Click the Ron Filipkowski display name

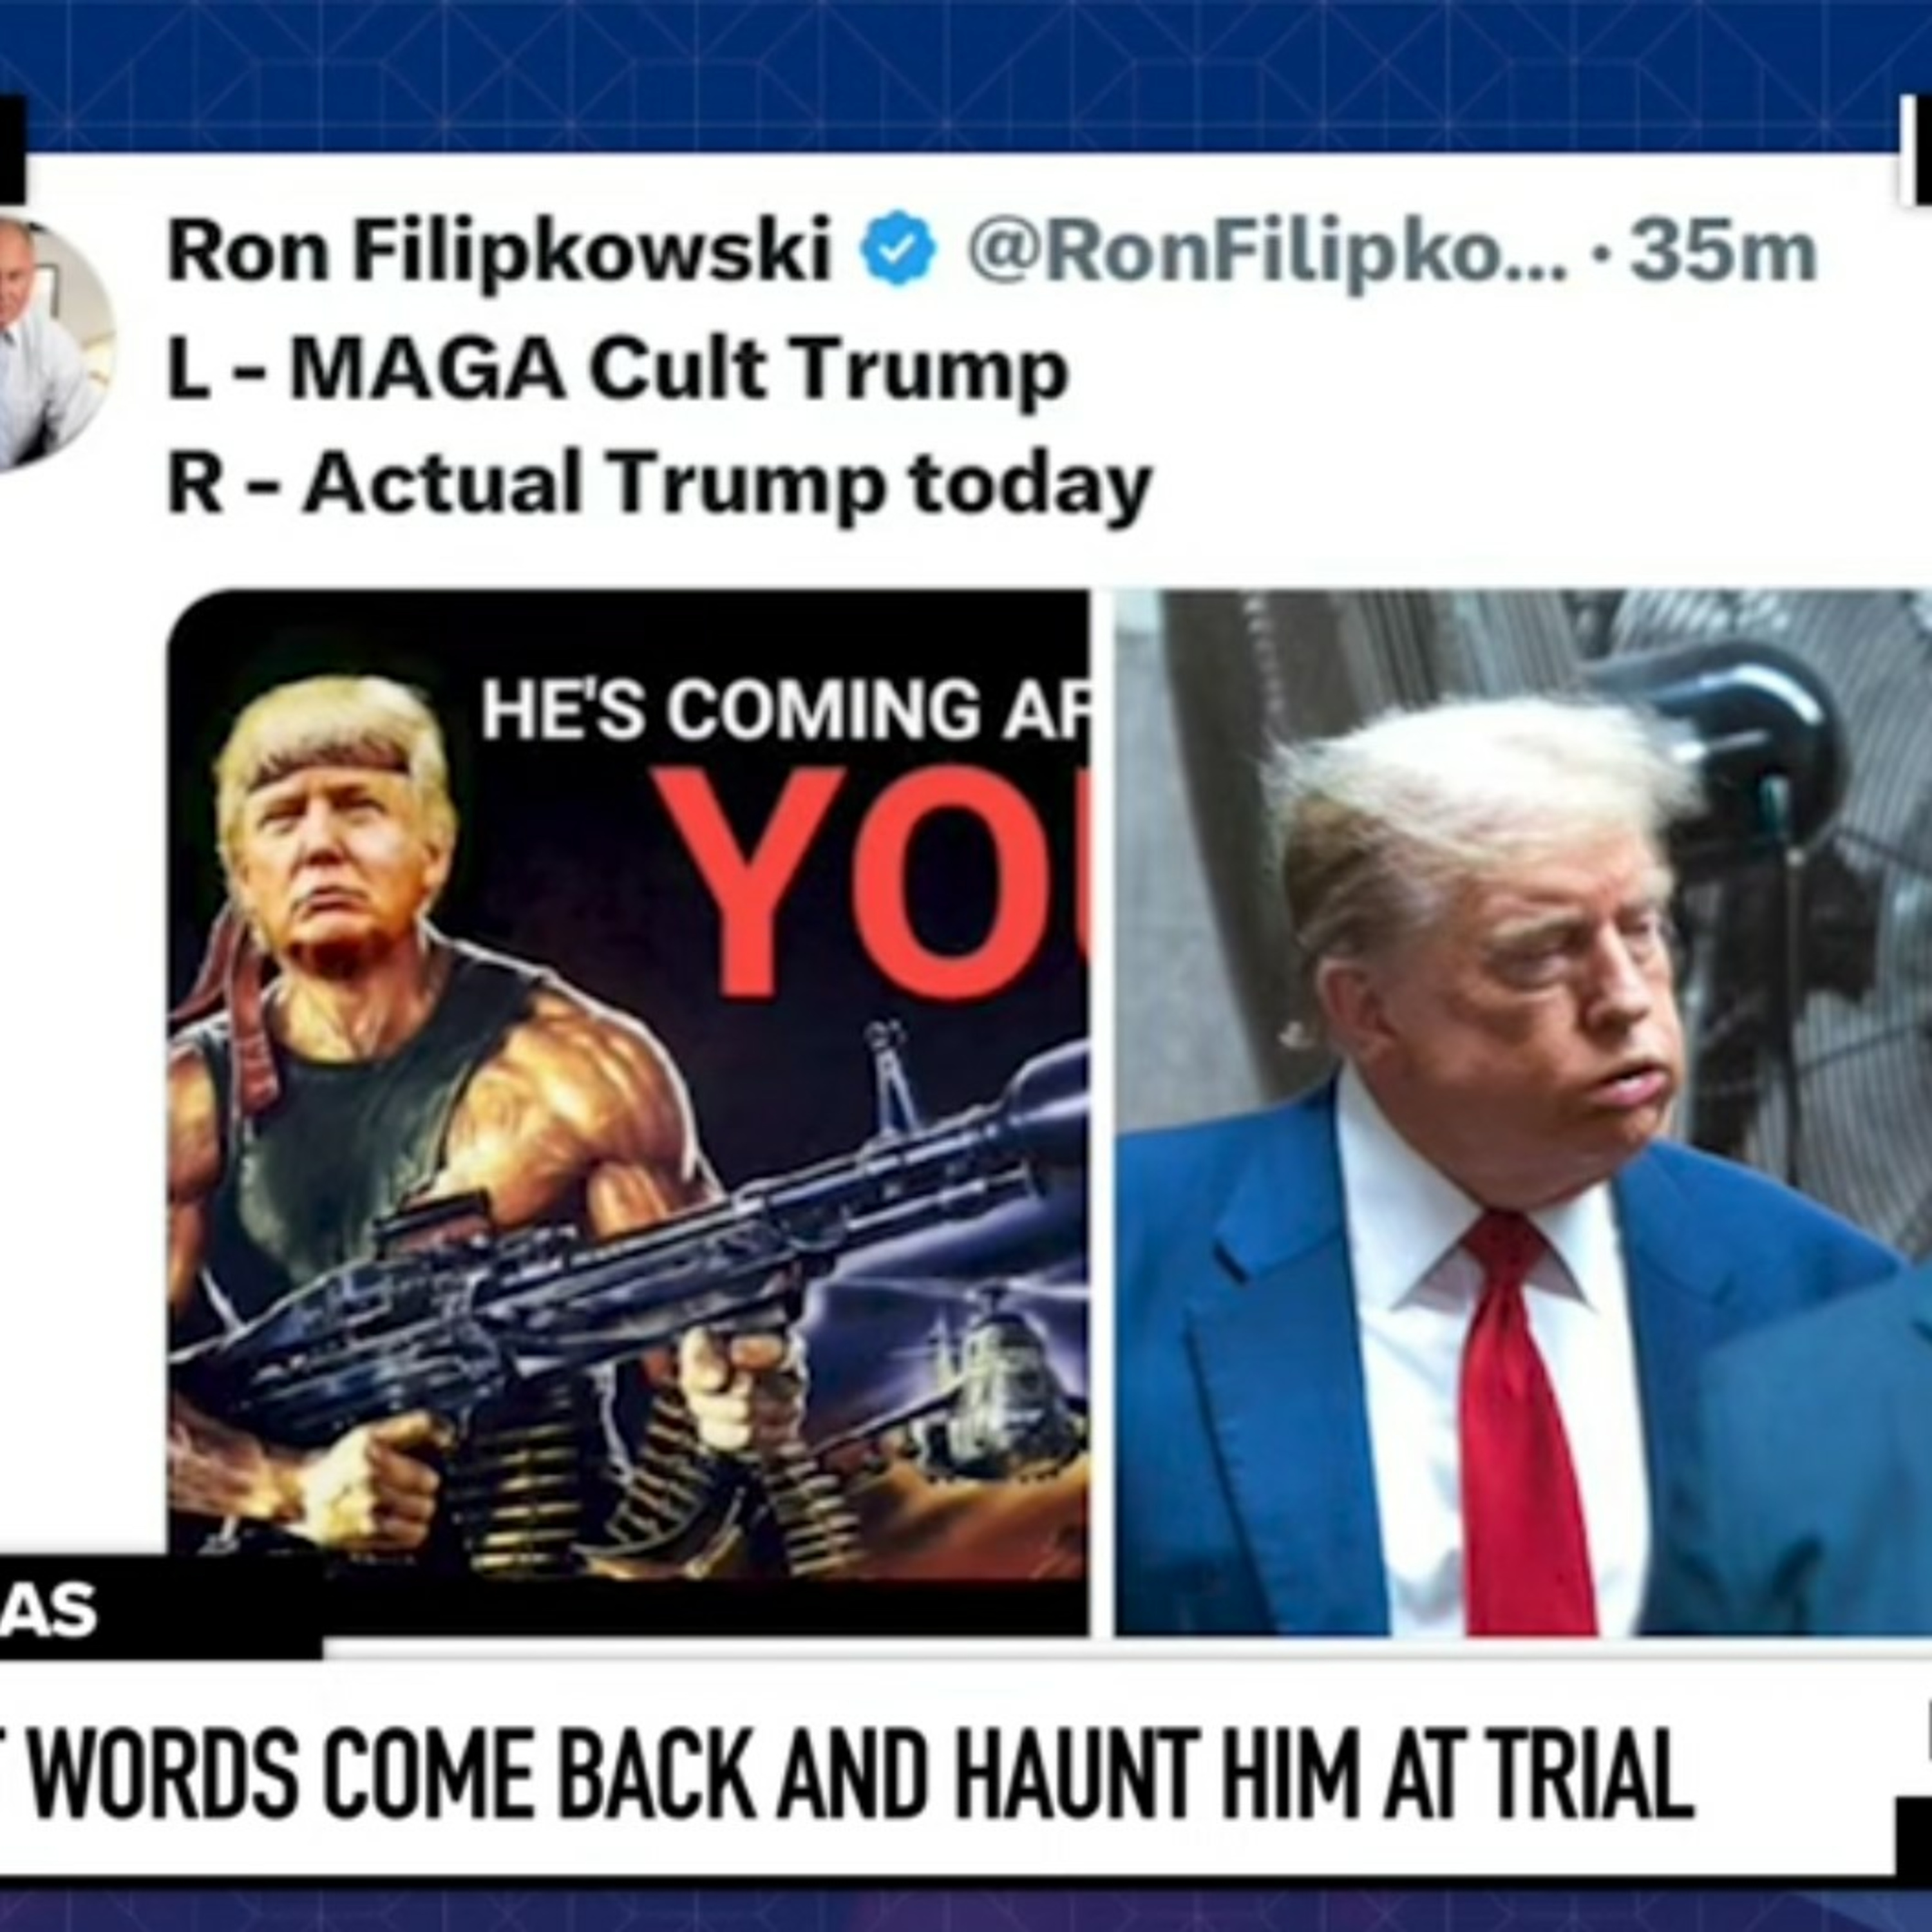coord(499,250)
